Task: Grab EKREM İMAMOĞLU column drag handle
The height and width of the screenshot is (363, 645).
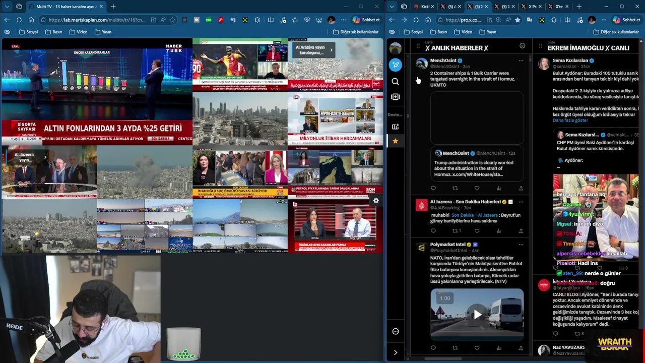Action: (x=540, y=47)
